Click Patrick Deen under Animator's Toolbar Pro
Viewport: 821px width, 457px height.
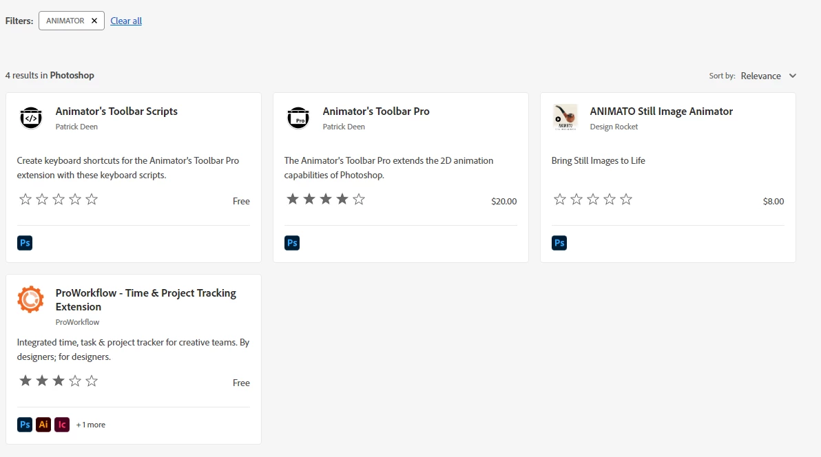pos(344,127)
